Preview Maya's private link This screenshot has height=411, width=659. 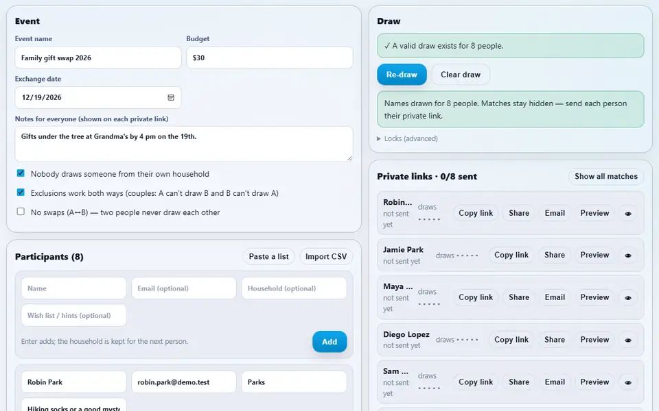tap(594, 297)
